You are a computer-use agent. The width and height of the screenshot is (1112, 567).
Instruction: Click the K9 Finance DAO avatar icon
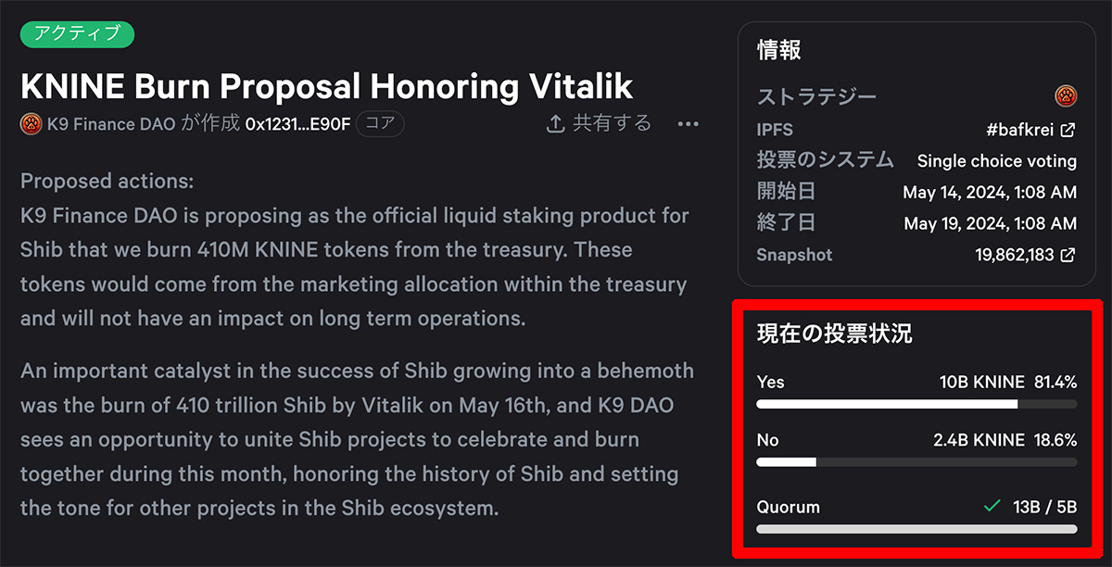pyautogui.click(x=31, y=123)
